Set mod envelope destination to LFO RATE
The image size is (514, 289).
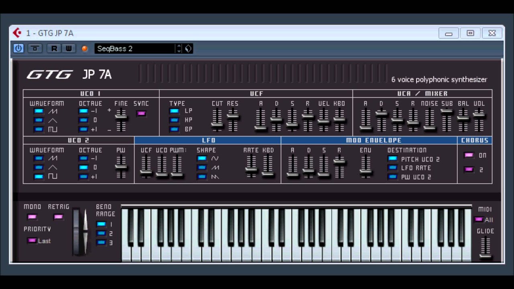[392, 168]
